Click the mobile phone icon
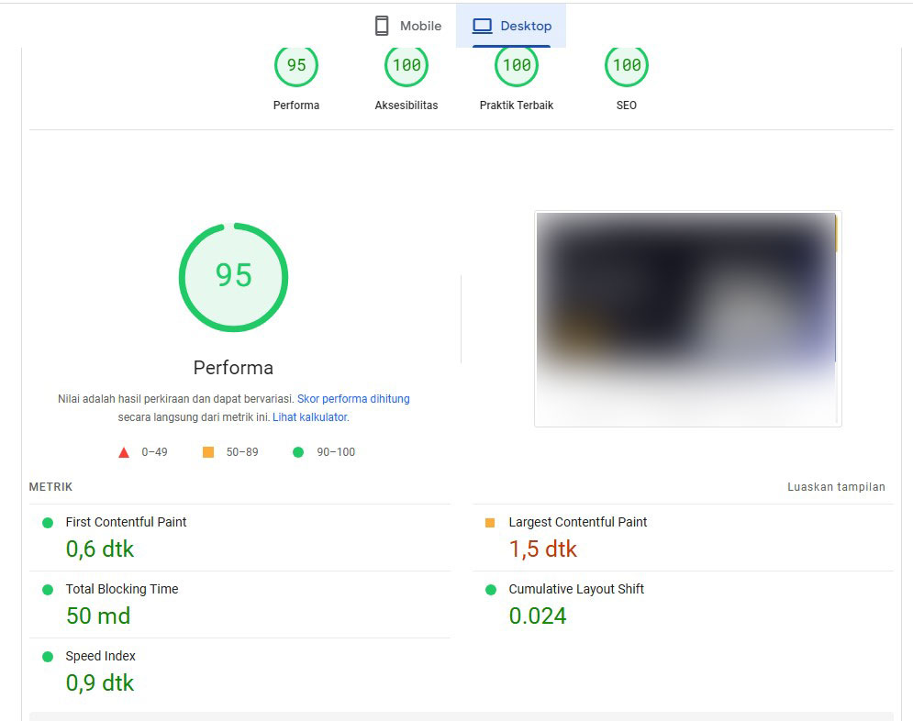 point(382,27)
